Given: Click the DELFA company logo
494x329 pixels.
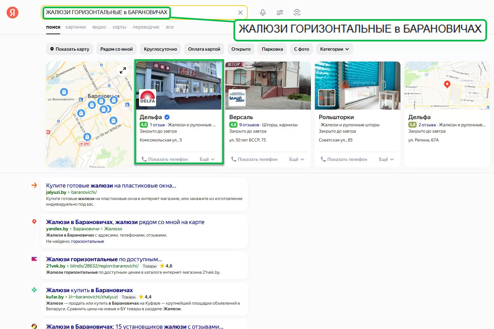Looking at the screenshot, I should tap(148, 98).
